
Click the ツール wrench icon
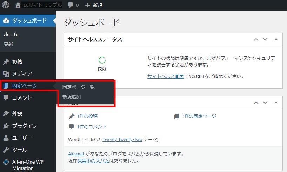(x=6, y=150)
